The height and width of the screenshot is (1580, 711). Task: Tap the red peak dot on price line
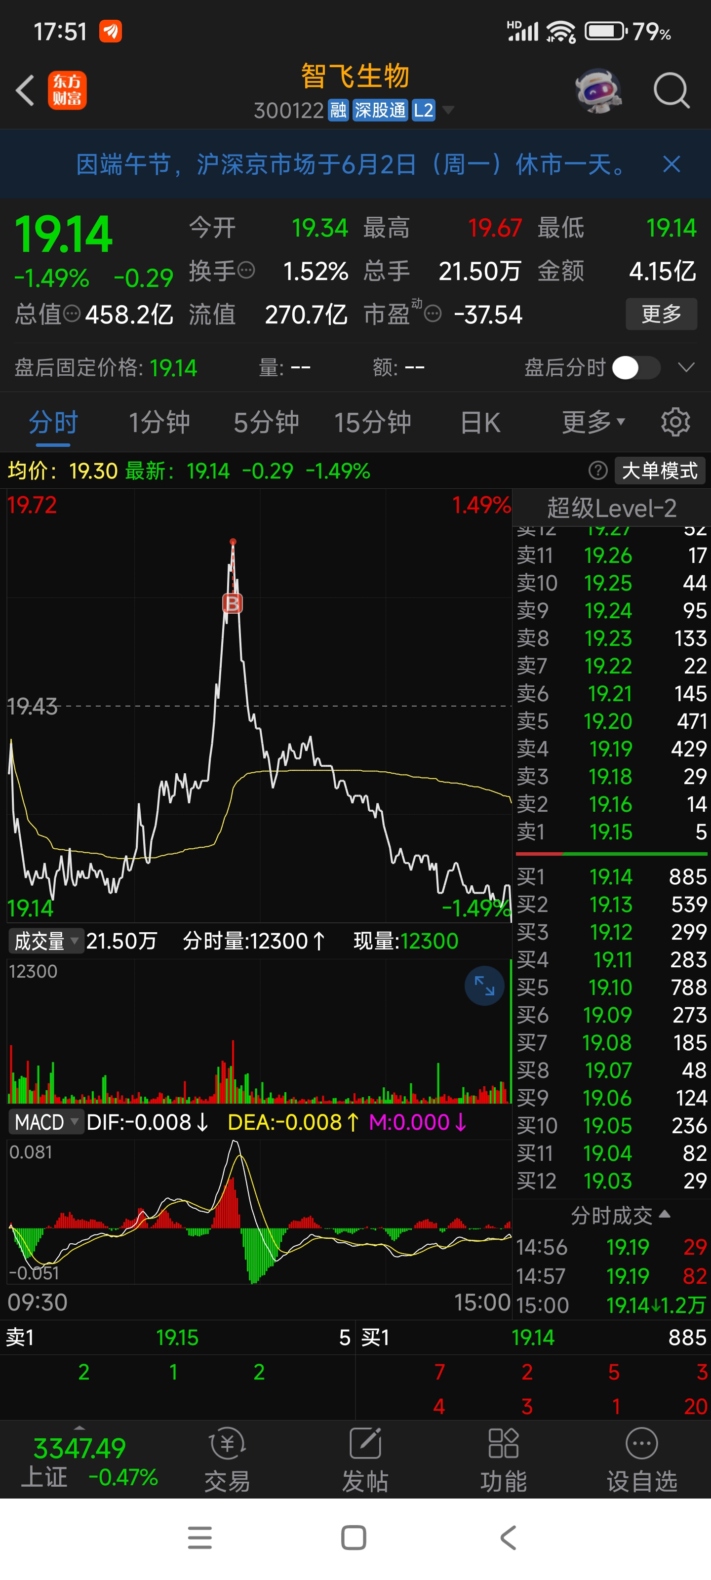[x=233, y=542]
